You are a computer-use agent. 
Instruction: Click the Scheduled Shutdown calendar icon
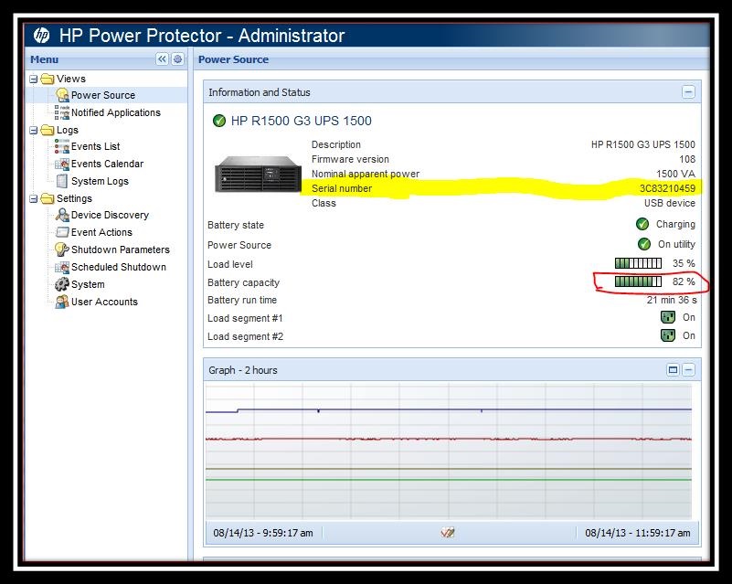[x=61, y=267]
